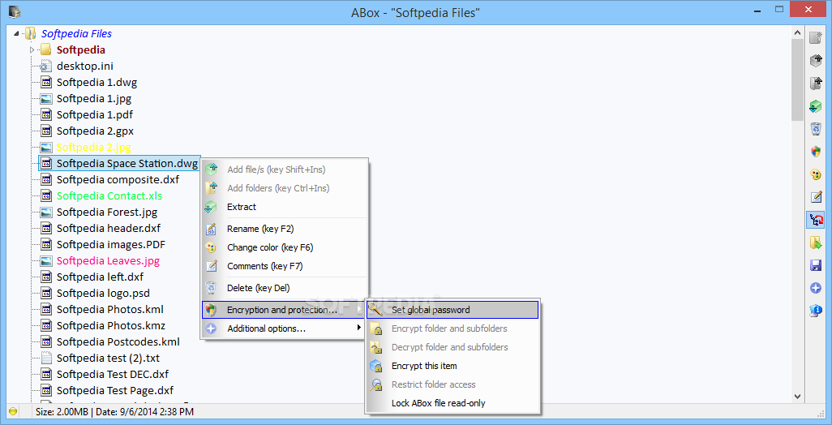Collapse the Softpedia Files root node
The height and width of the screenshot is (425, 832).
click(16, 33)
